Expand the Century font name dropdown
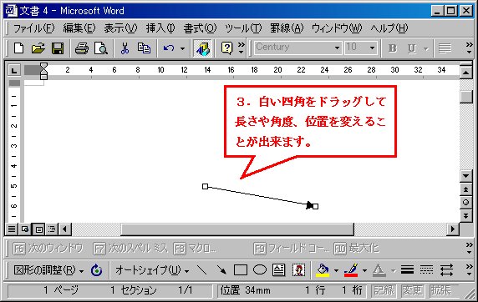Viewport: 478px width, 302px height. 337,48
